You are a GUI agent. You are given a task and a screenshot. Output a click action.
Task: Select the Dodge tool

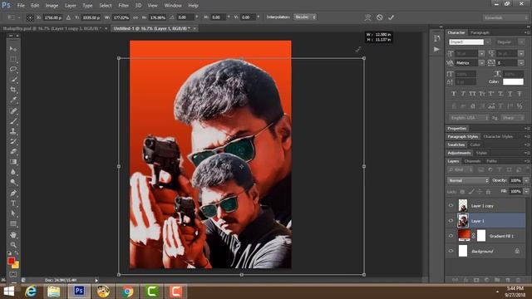pos(13,182)
